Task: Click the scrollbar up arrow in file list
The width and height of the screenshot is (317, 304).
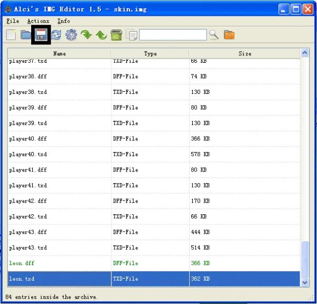Action: pos(305,53)
